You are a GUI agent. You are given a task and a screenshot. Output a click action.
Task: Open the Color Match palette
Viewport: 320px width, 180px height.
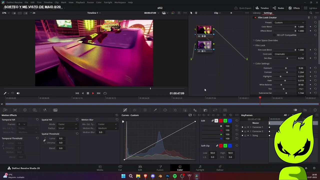(x=15, y=110)
